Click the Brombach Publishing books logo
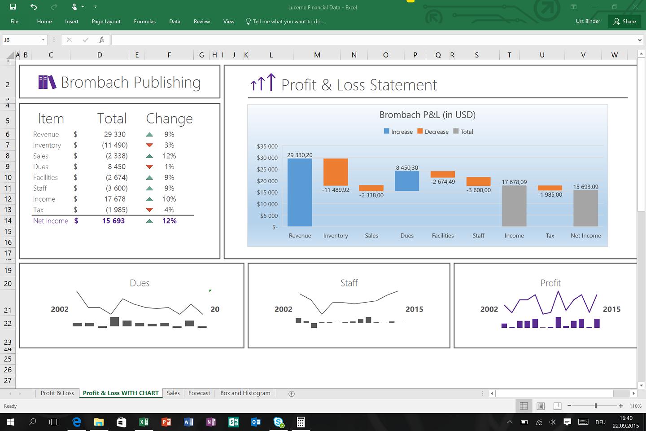 47,82
